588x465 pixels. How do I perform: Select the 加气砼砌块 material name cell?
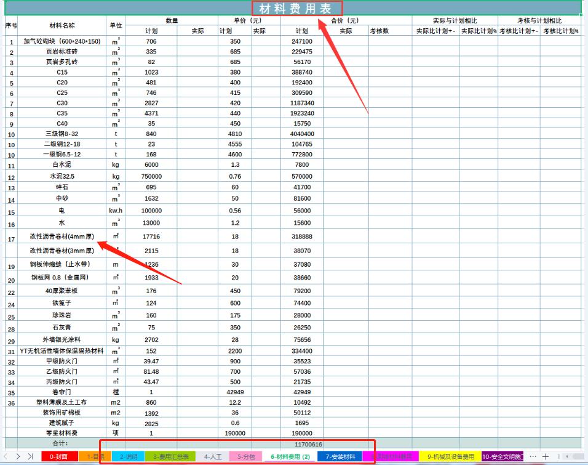click(x=62, y=41)
